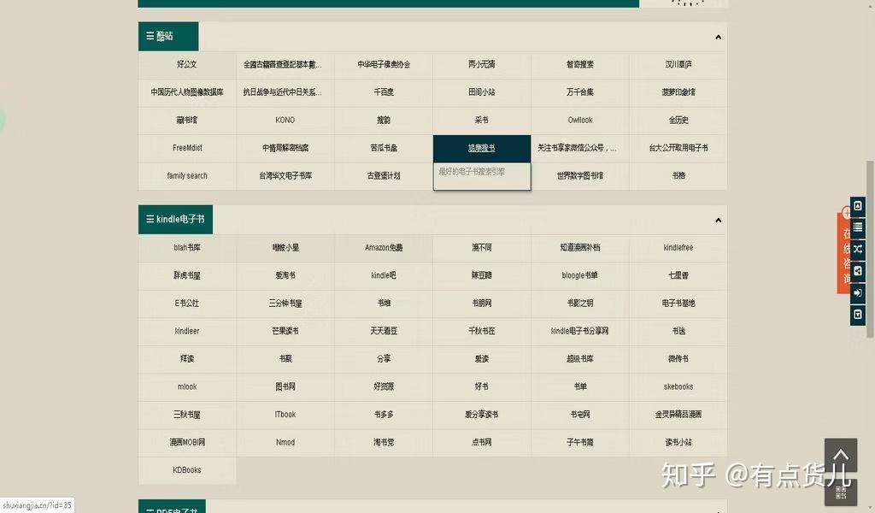Viewport: 875px width, 513px height.
Task: Open the highlighted 蜻蜓搜书 link
Action: coord(481,147)
